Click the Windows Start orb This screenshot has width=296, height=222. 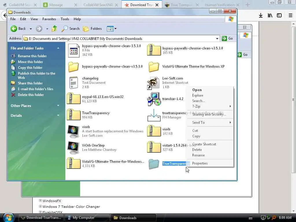tap(8, 217)
